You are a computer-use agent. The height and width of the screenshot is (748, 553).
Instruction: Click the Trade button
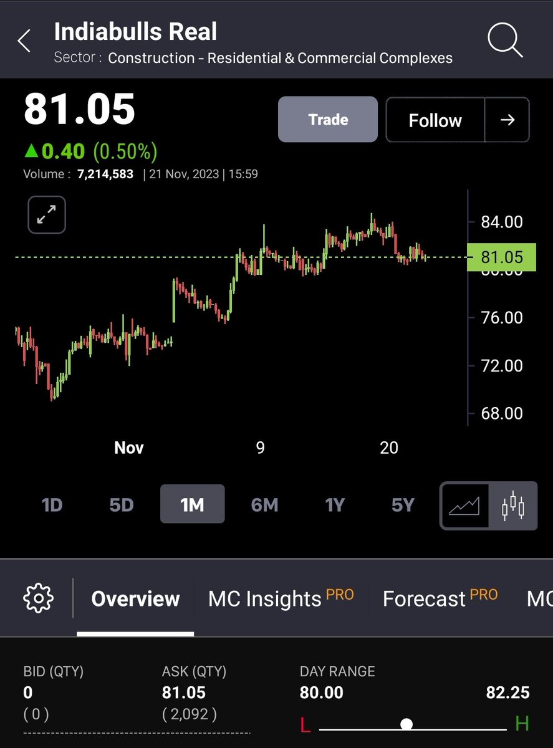tap(328, 119)
